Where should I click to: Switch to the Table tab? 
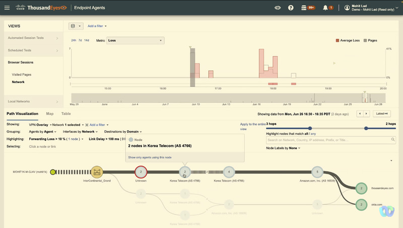[66, 113]
